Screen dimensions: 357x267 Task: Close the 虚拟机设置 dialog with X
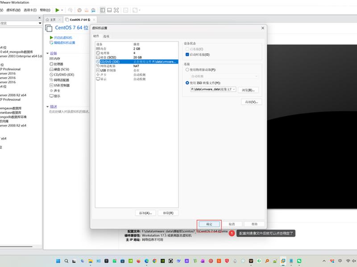click(x=263, y=28)
